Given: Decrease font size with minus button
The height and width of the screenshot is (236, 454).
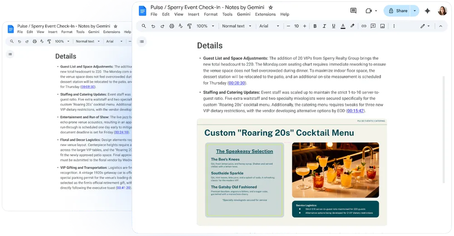Looking at the screenshot, I should pos(288,26).
